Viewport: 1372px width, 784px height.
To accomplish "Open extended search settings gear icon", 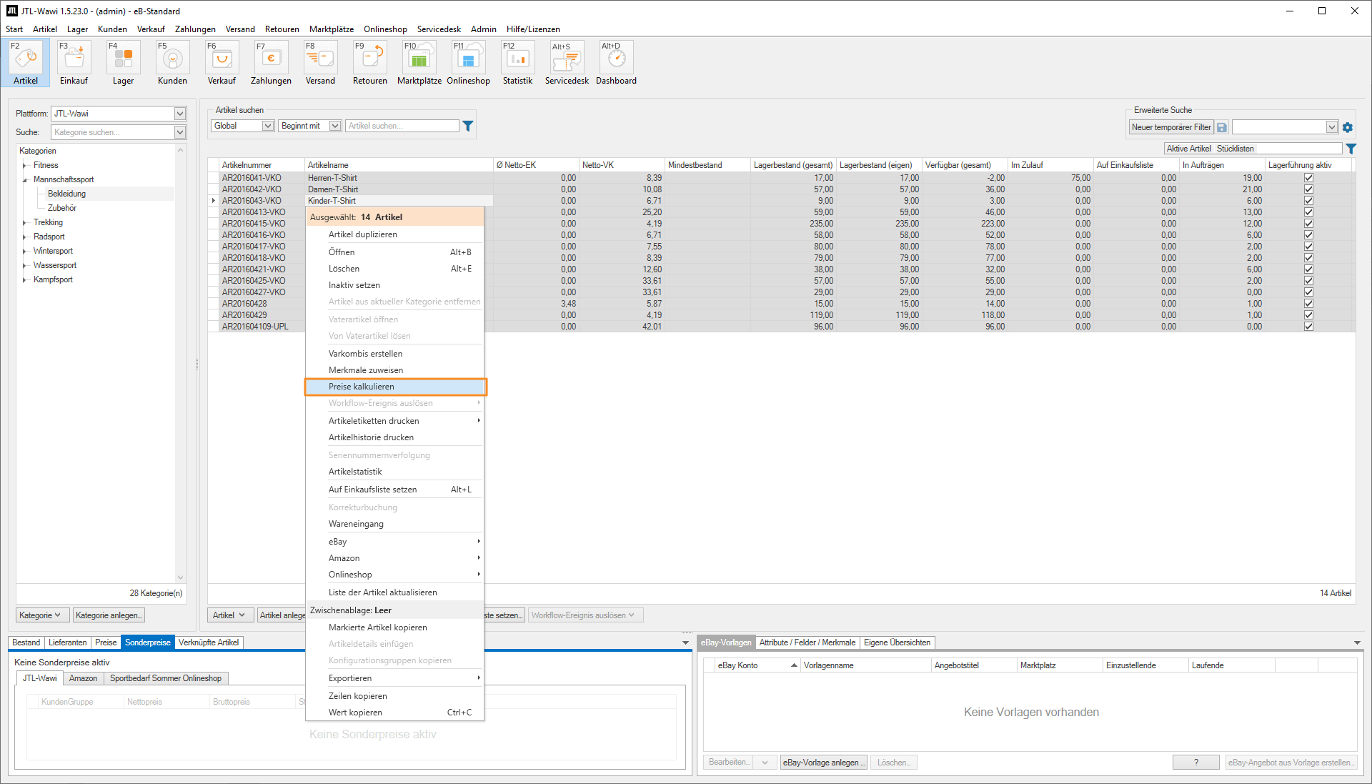I will [x=1348, y=127].
